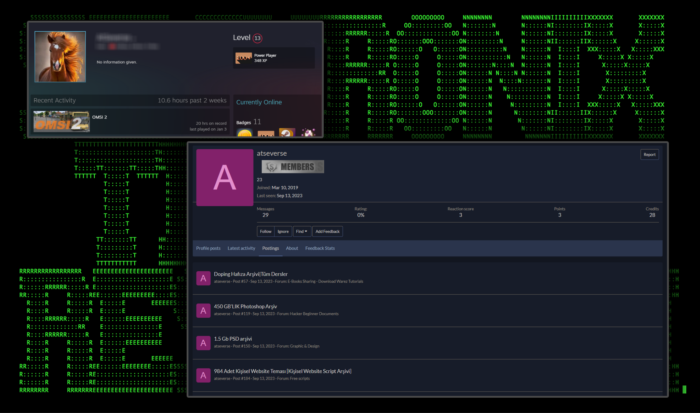Screen dimensions: 700x413
Task: Switch to the Latest activity tab
Action: click(x=241, y=248)
